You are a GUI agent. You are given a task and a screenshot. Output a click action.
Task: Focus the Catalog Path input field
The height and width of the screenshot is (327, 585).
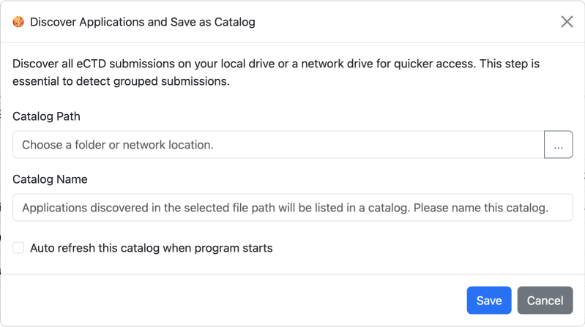pos(278,145)
